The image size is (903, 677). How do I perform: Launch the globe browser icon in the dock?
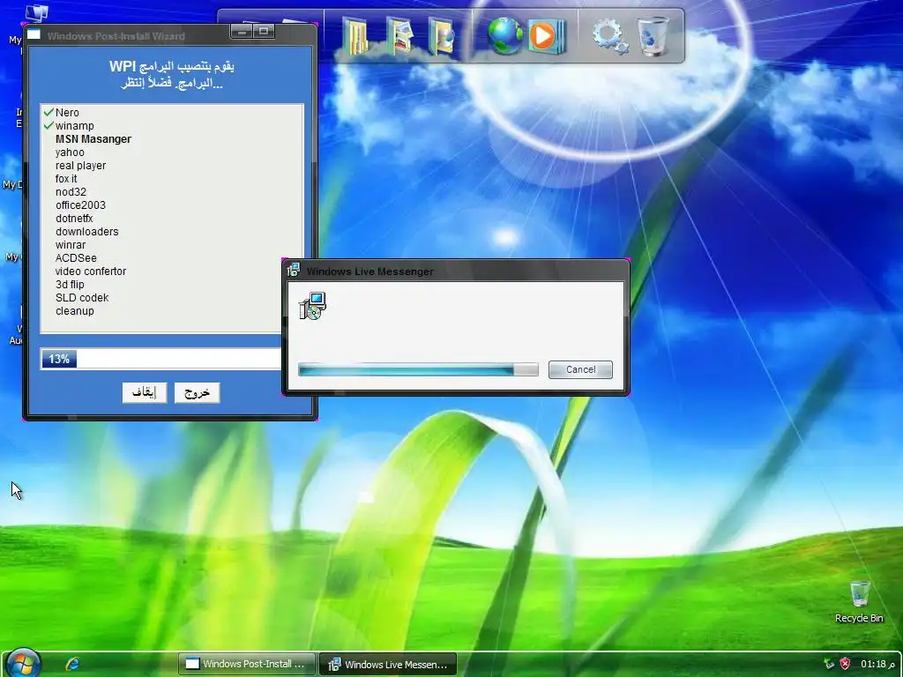[505, 36]
